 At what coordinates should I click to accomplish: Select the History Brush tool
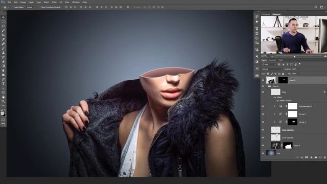coord(3,57)
